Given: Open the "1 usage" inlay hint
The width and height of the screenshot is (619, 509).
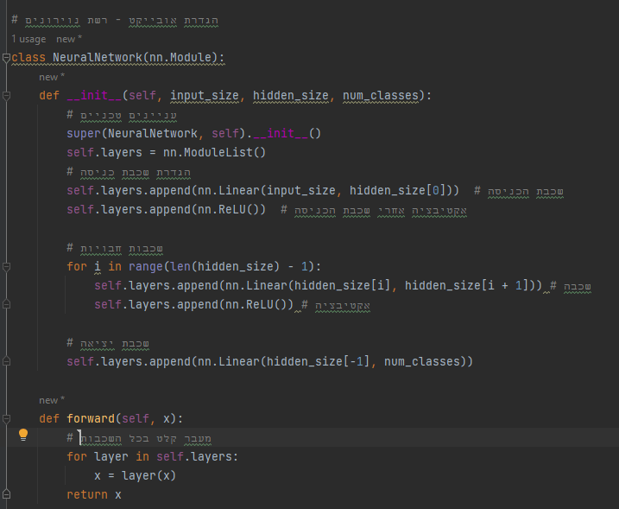Looking at the screenshot, I should pos(30,39).
